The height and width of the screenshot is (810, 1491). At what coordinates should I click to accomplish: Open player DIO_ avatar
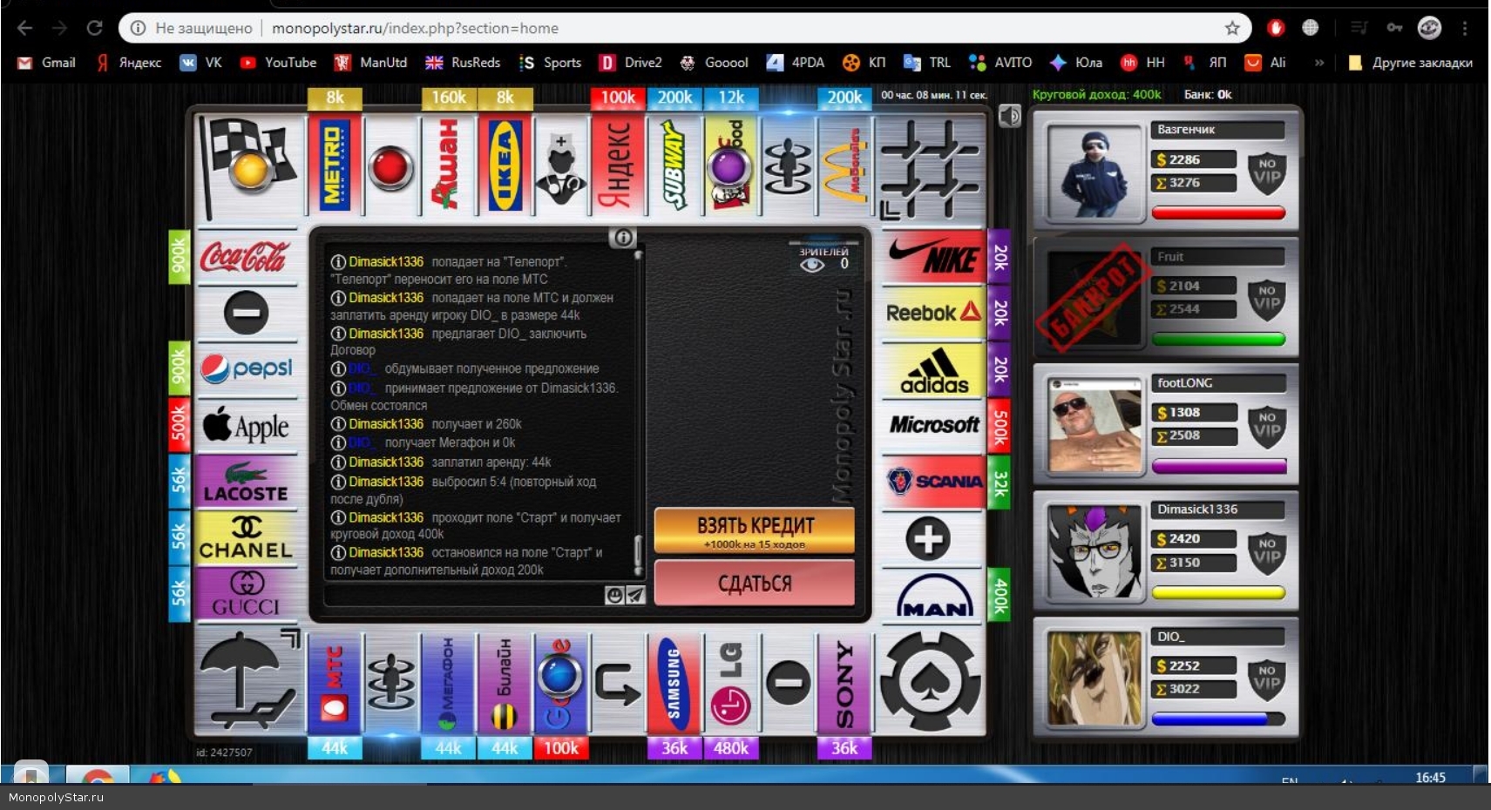point(1095,678)
